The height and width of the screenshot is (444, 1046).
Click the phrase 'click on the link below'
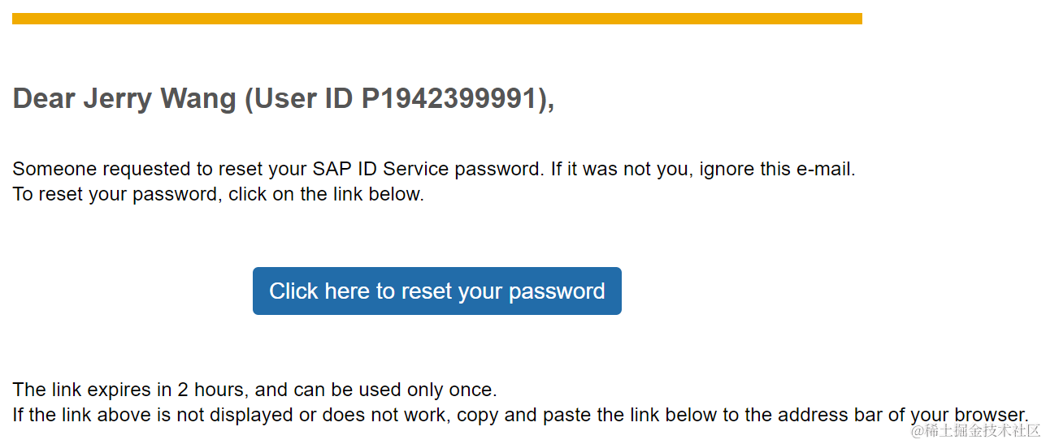[326, 195]
